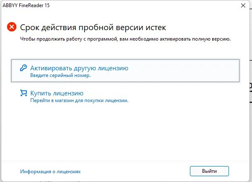The width and height of the screenshot is (252, 182).
Task: Open the Активировать другую лицензию option
Action: point(79,68)
